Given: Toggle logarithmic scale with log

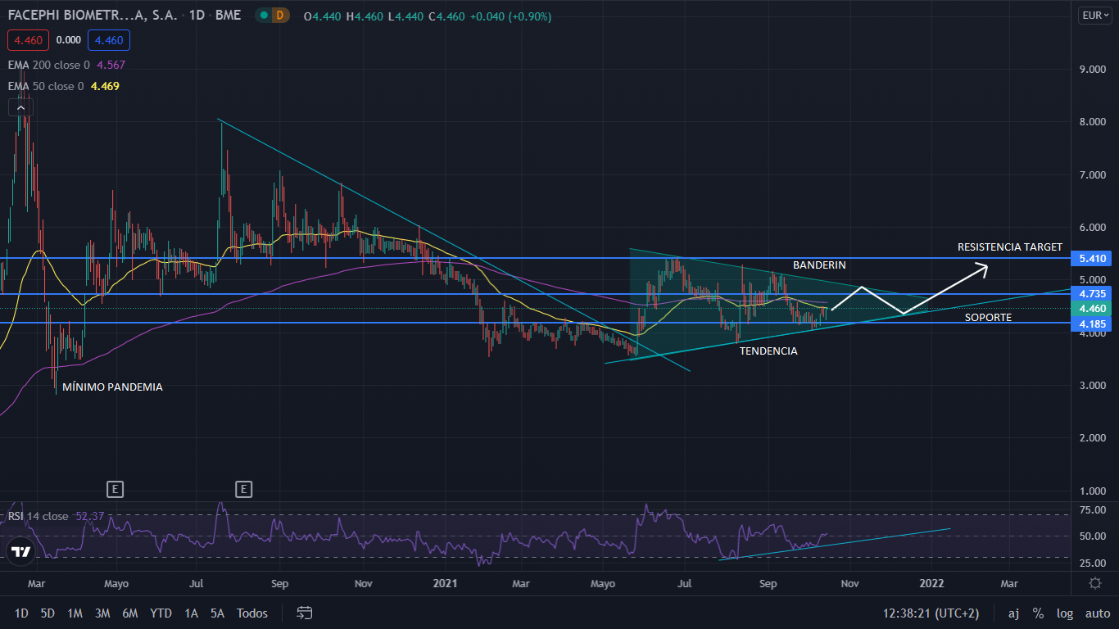Looking at the screenshot, I should pos(1064,613).
